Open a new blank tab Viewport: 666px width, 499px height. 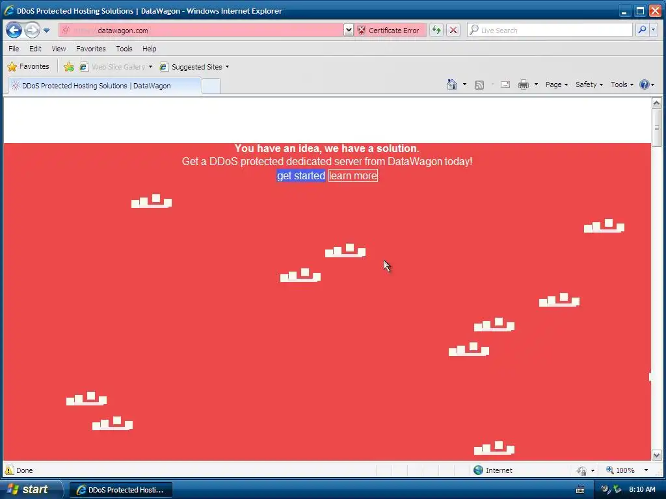211,86
